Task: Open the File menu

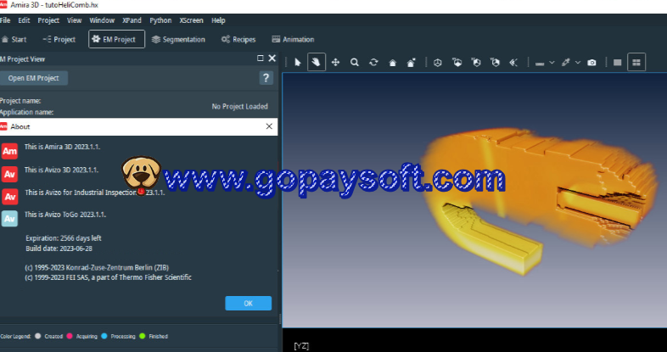Action: 5,20
